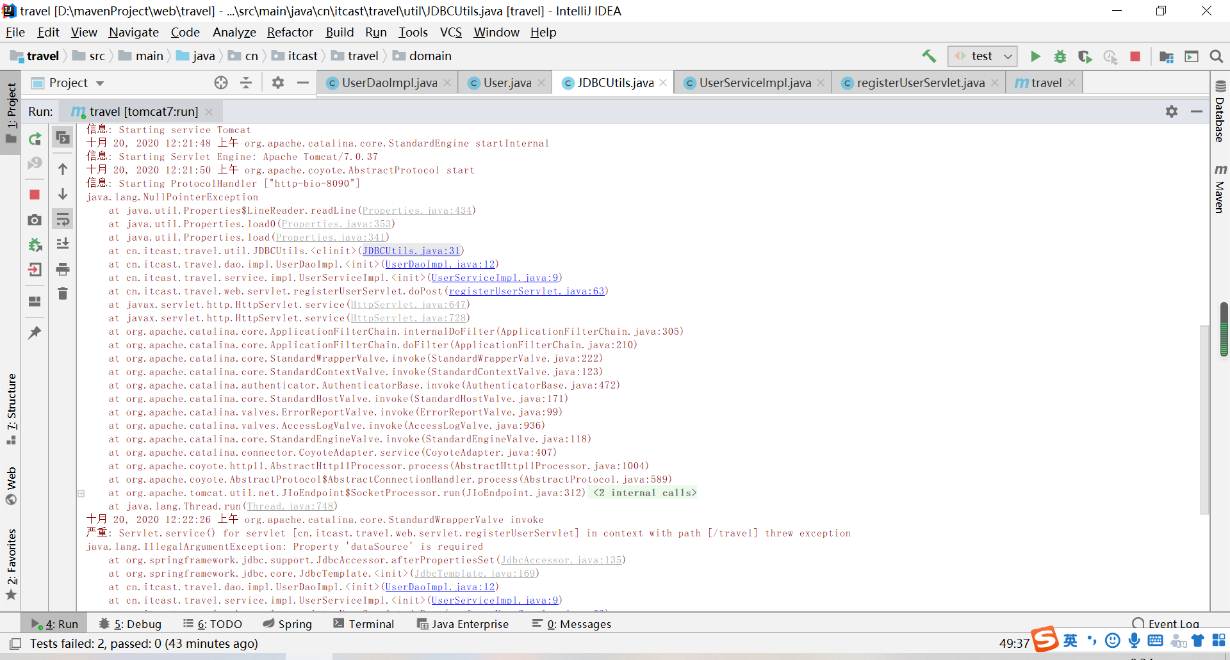Pin the Run tab

point(35,333)
